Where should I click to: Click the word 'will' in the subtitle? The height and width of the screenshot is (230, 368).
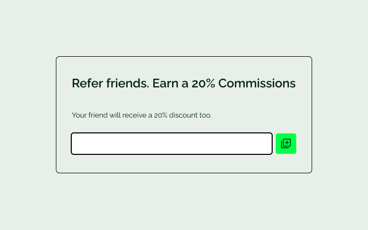(115, 115)
